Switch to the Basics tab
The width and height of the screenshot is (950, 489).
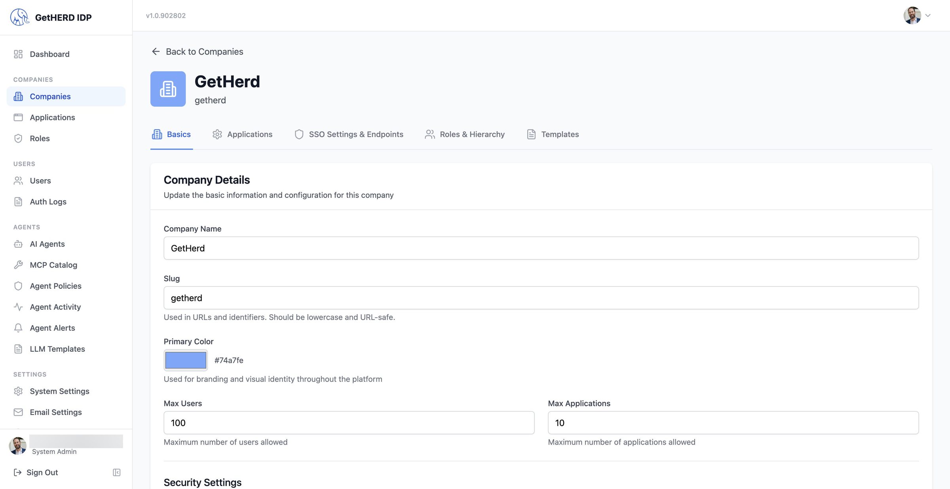(x=171, y=135)
